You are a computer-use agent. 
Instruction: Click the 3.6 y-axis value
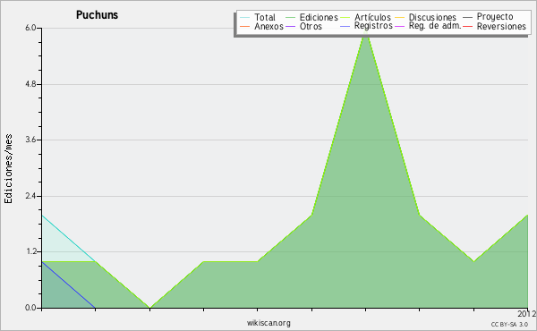30,140
